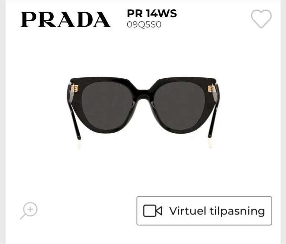286x244 pixels.
Task: Click the right dark lens of the sunglasses
Action: tap(180, 106)
